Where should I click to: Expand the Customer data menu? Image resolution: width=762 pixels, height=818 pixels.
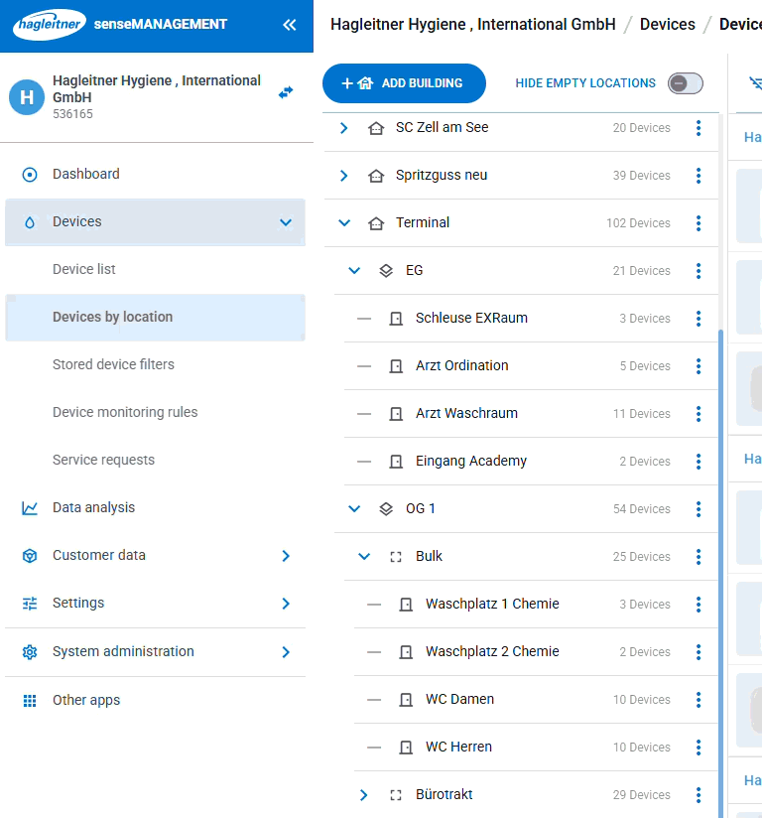coord(286,556)
